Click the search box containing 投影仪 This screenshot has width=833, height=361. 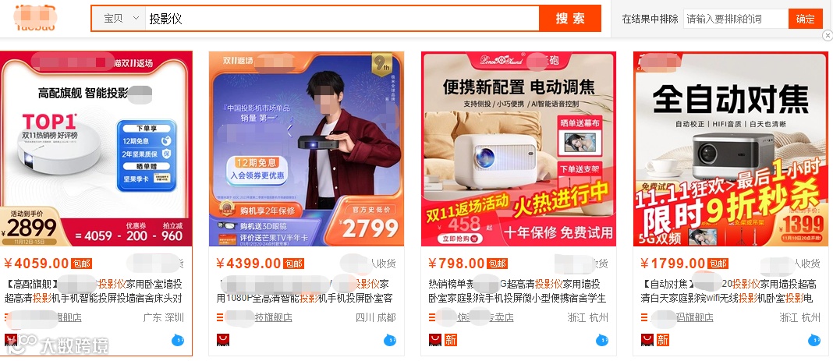[342, 19]
